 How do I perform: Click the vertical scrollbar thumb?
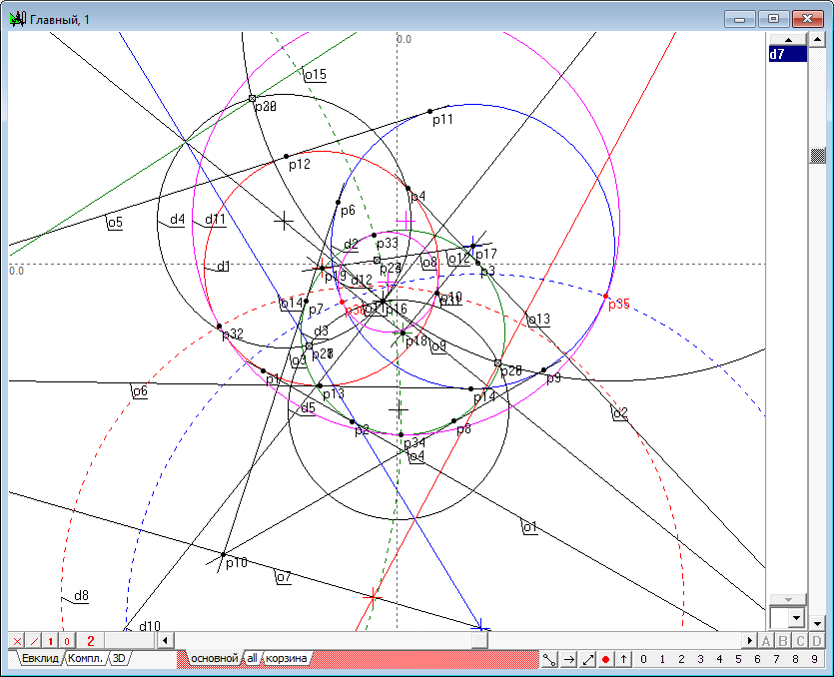tap(817, 156)
